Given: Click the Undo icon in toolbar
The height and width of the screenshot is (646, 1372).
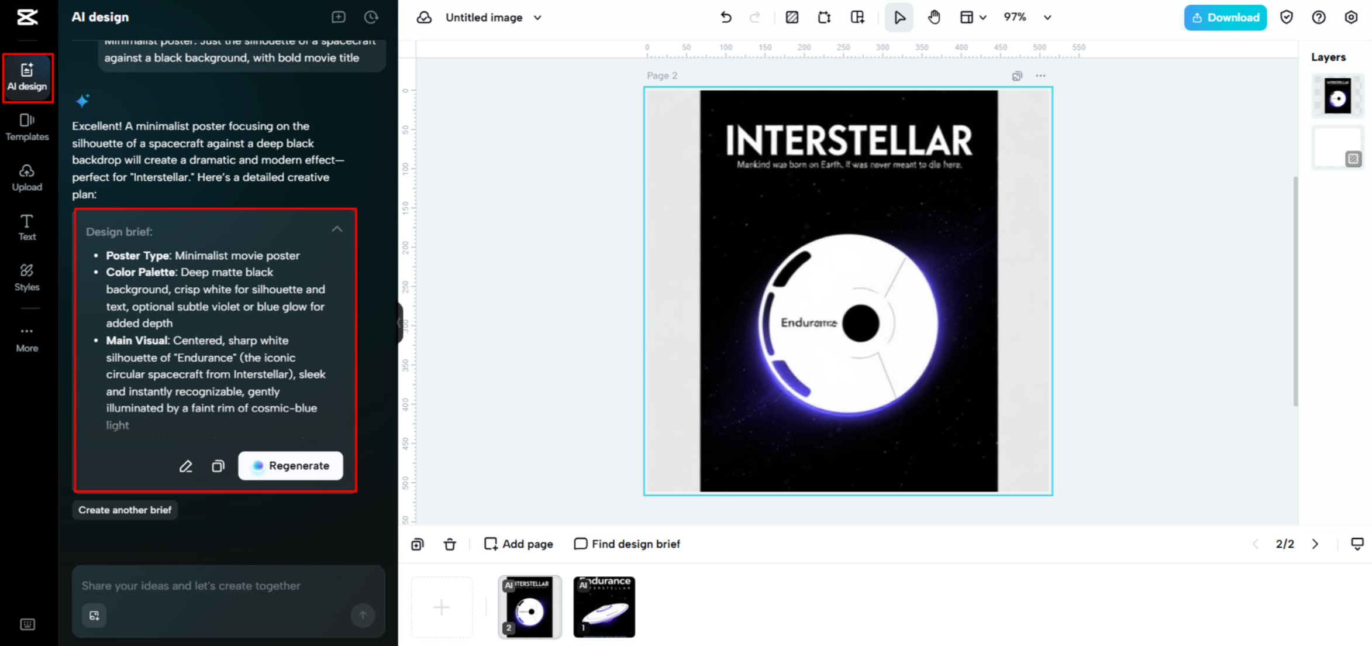Looking at the screenshot, I should (x=725, y=17).
